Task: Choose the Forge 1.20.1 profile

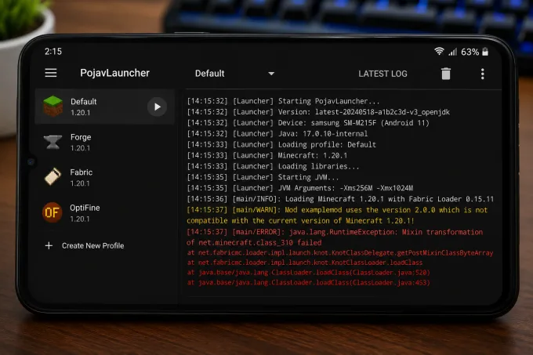Action: [105, 143]
